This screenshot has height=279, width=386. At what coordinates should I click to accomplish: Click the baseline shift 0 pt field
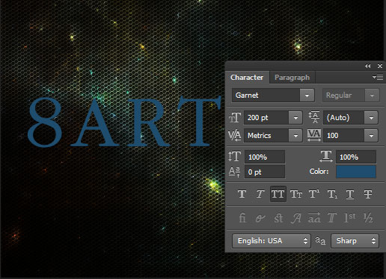pos(265,172)
